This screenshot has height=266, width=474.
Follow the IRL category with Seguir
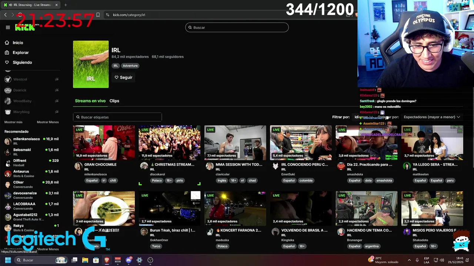coord(123,78)
